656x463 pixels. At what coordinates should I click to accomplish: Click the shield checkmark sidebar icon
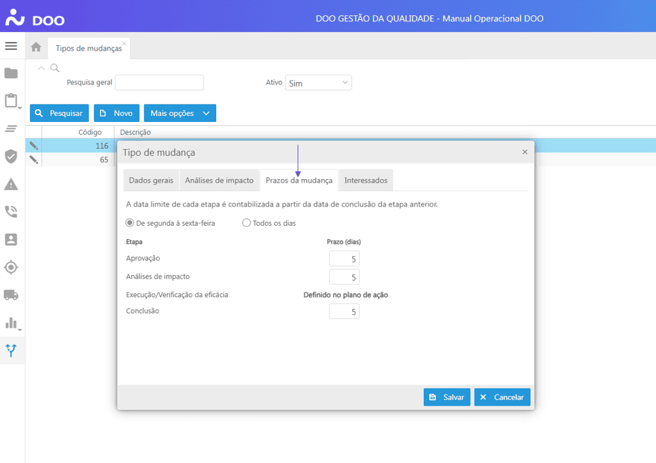pyautogui.click(x=11, y=156)
